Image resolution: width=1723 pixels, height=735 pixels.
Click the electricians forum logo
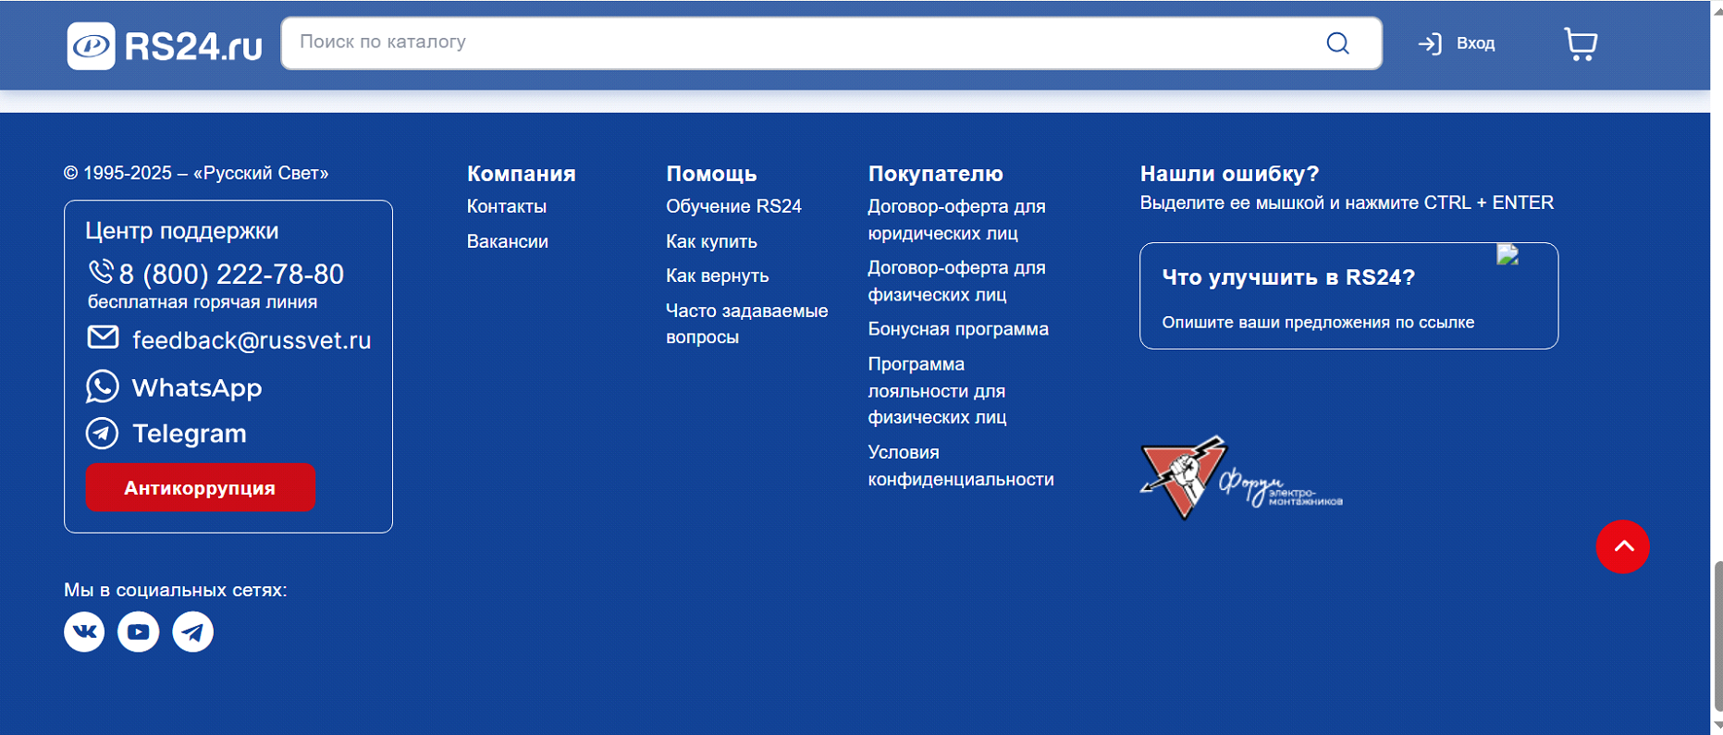click(x=1240, y=478)
